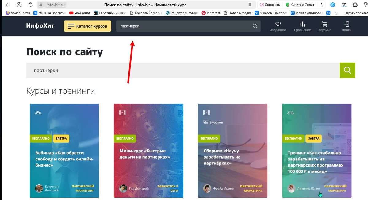
Task: Click the group icon on Вебинар card
Action: pos(38,113)
